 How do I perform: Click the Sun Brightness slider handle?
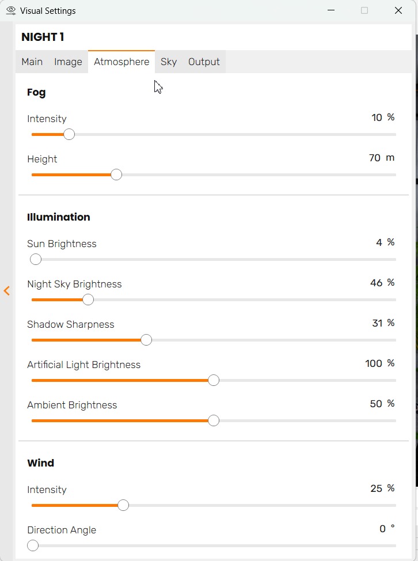(x=36, y=260)
